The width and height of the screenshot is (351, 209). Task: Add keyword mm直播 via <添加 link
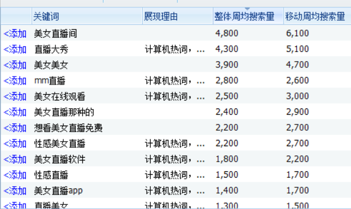15,81
